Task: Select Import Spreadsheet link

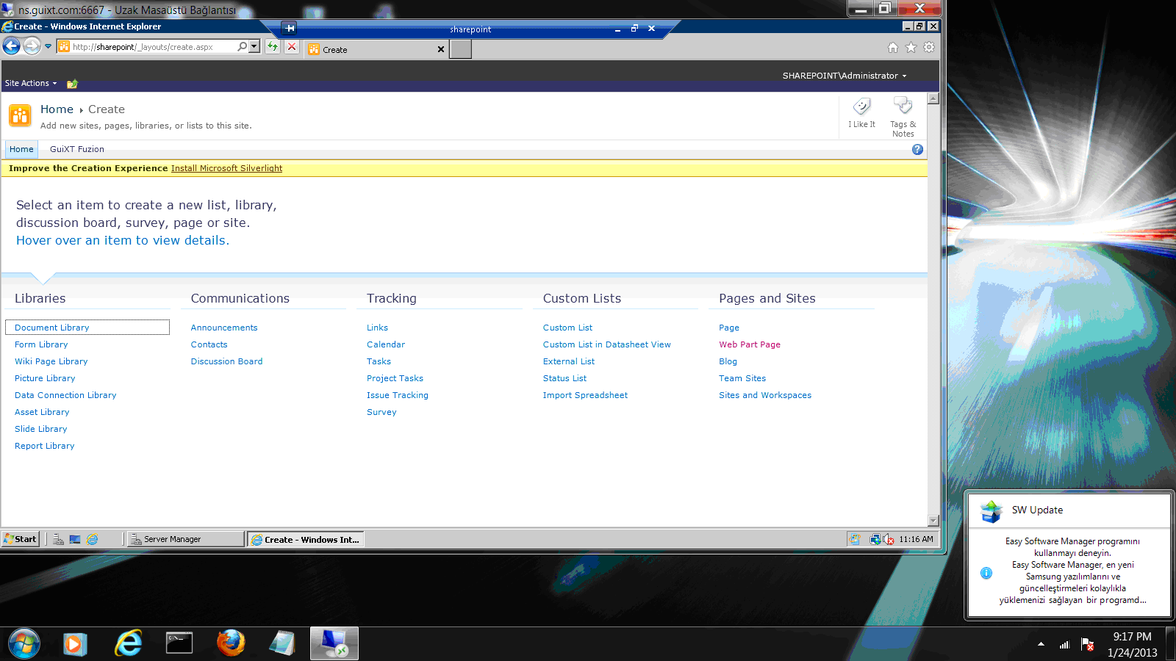Action: click(585, 395)
